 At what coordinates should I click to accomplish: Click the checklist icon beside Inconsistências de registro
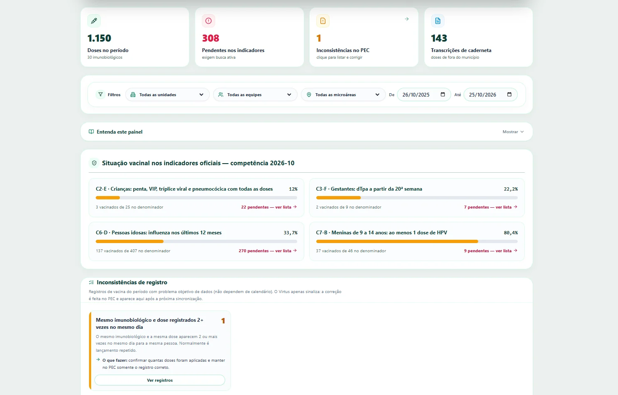click(91, 282)
